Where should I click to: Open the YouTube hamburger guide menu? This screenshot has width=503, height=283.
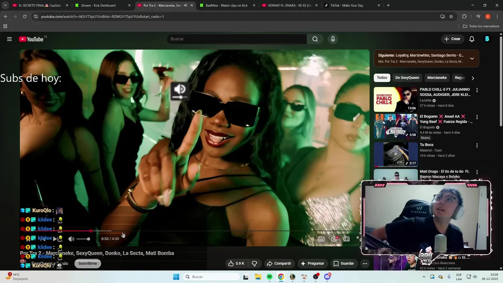(9, 39)
